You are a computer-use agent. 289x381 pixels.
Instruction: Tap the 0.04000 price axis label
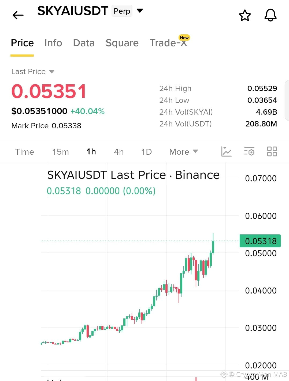[x=261, y=291]
